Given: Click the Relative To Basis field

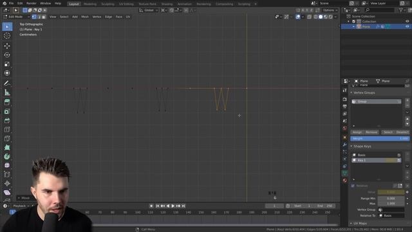Looking at the screenshot, I should tap(391, 216).
